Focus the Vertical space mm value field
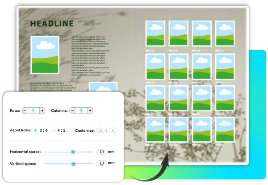 tap(101, 164)
